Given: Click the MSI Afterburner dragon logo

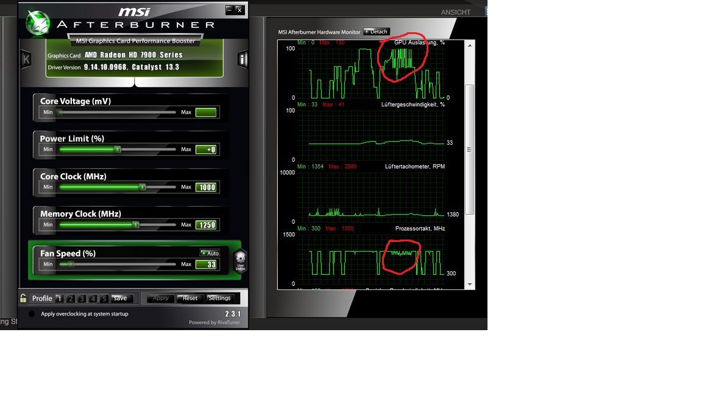Looking at the screenshot, I should (x=38, y=22).
